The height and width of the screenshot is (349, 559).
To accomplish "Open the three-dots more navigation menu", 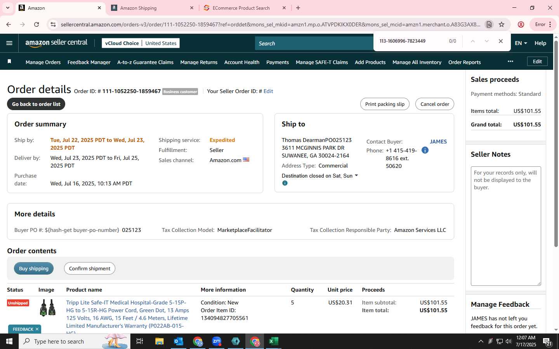I will [x=510, y=61].
